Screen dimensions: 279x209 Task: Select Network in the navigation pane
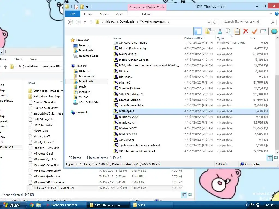82,112
